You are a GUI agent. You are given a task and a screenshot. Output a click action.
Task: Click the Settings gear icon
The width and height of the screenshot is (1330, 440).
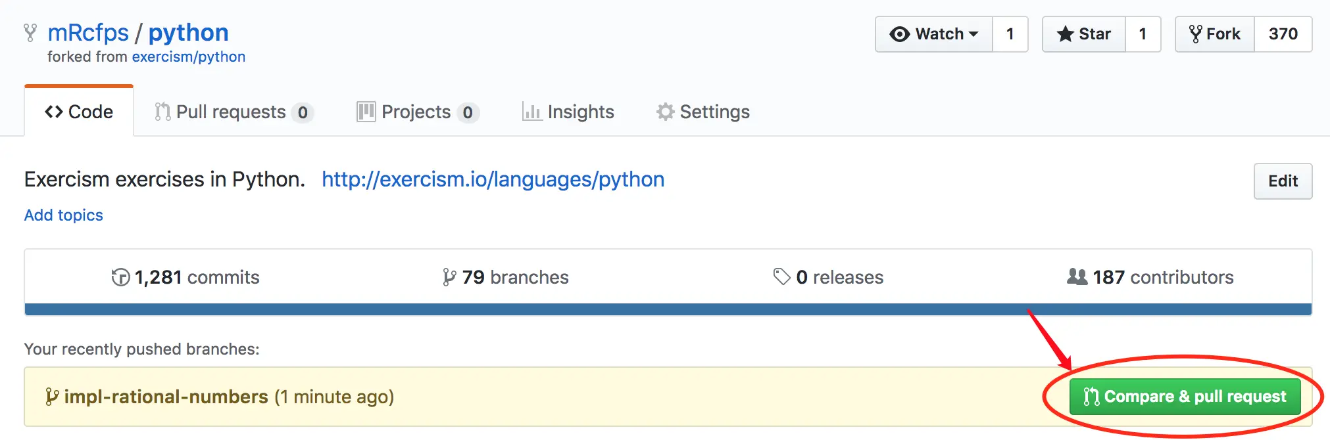(x=665, y=112)
